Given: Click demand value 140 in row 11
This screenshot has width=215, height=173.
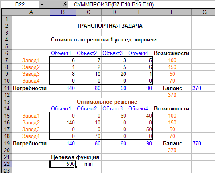Looking at the screenshot, I should tap(71, 88).
